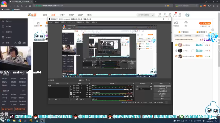
Task: Move source down in the Sources list
Action: pyautogui.click(x=84, y=99)
